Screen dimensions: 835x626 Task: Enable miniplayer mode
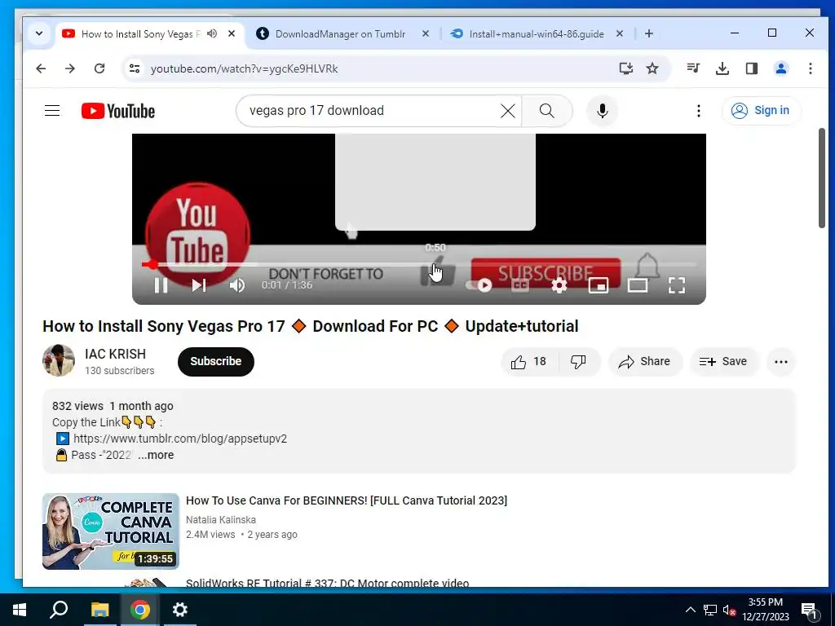click(x=598, y=285)
